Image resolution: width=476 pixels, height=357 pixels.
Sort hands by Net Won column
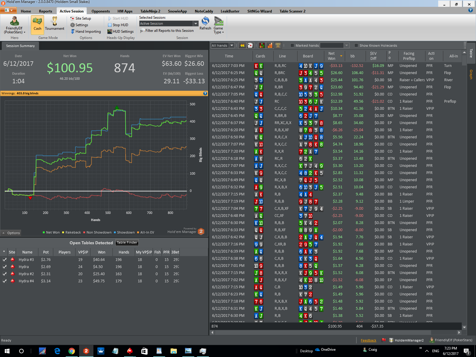(335, 56)
